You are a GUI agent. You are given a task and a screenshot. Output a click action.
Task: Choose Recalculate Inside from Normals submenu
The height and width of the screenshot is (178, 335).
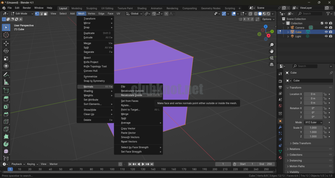point(132,95)
